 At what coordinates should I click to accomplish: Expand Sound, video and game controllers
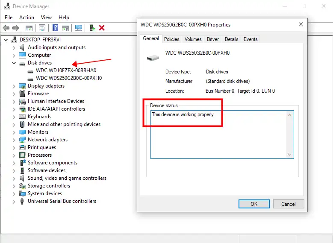click(x=14, y=178)
